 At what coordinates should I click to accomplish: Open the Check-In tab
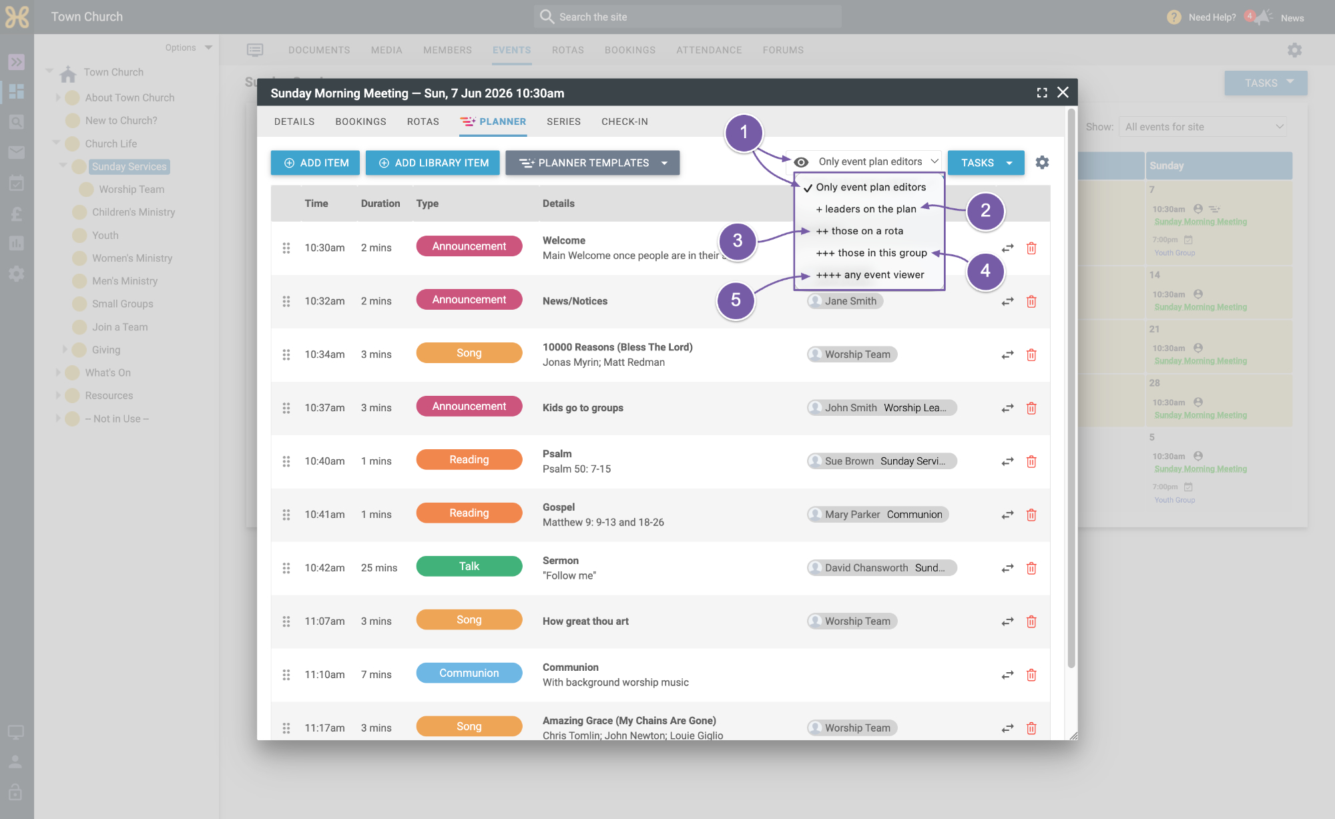(x=625, y=121)
